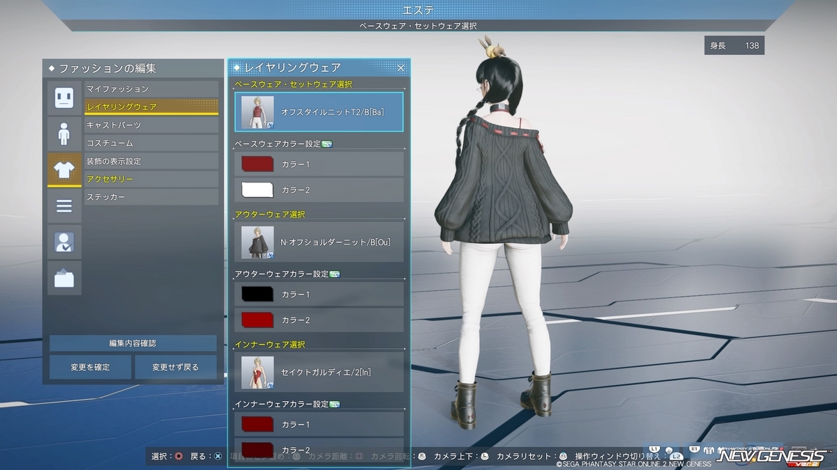Image resolution: width=837 pixels, height=470 pixels.
Task: Pick the dark red インナーウェア カラー2 swatch
Action: point(257,450)
